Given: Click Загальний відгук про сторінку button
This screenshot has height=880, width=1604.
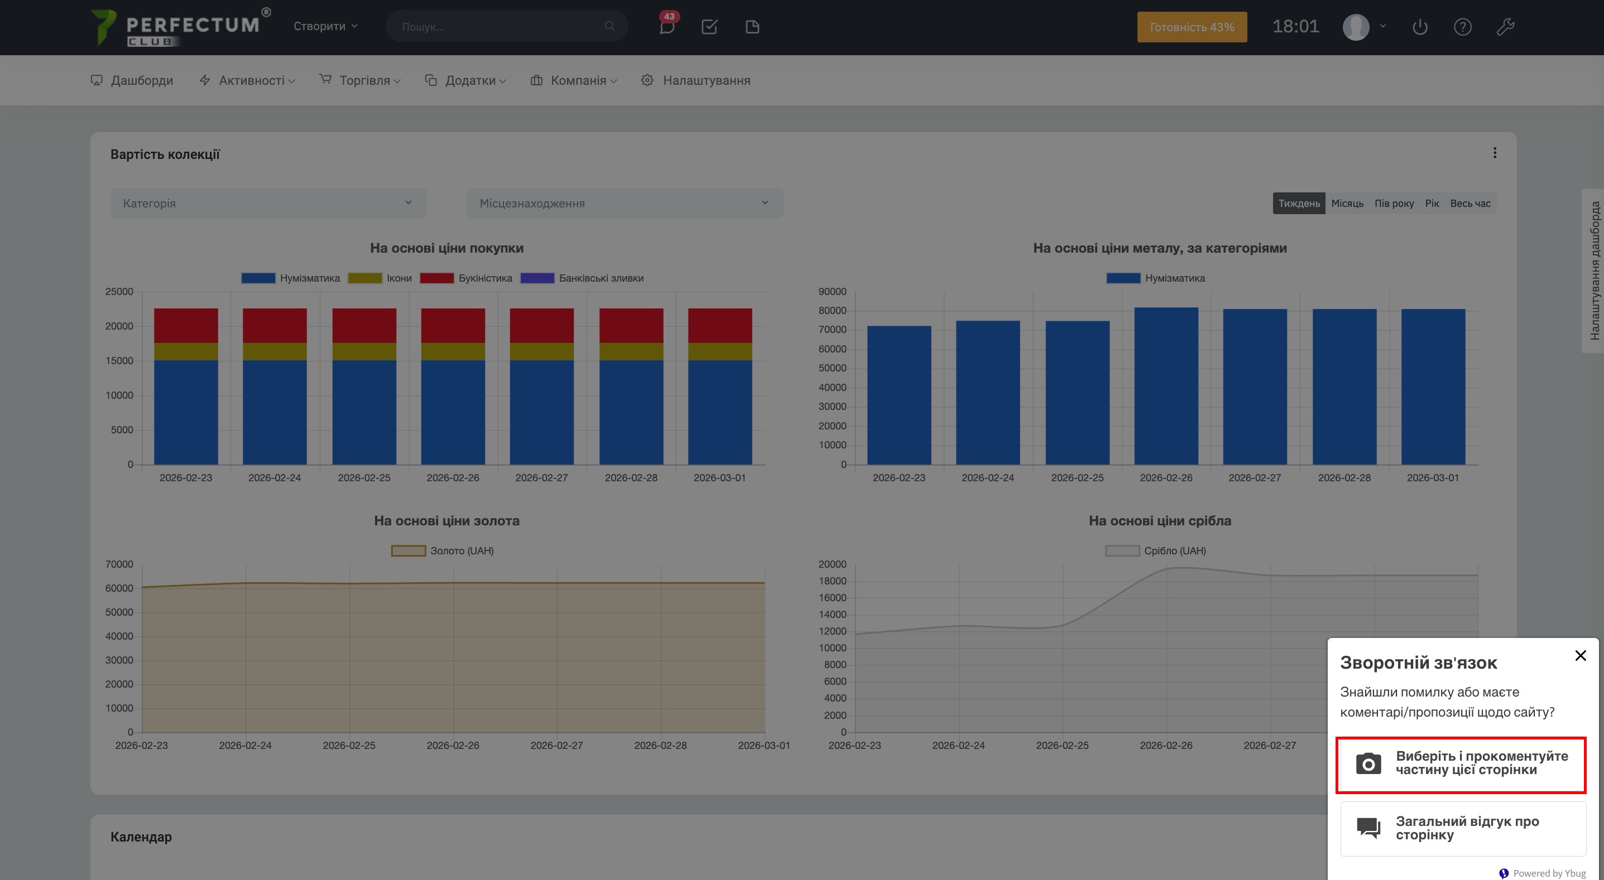Looking at the screenshot, I should point(1463,828).
